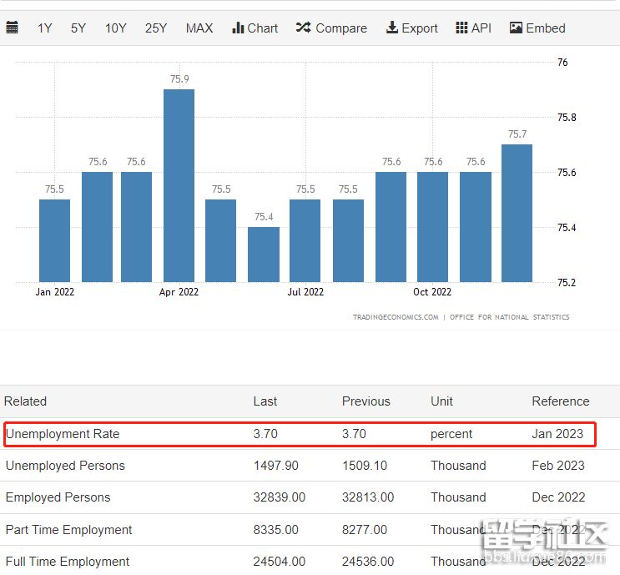The width and height of the screenshot is (620, 575).
Task: Click the TRADINGECONOMICS.COM source credit
Action: pyautogui.click(x=395, y=317)
